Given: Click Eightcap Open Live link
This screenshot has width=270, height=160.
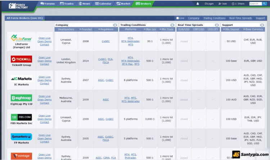Looking at the screenshot, I should click(x=44, y=96).
